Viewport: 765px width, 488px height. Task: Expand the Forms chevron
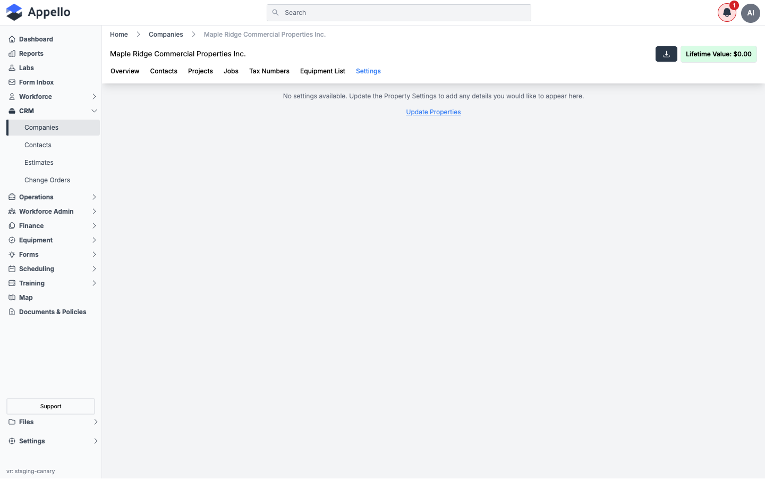click(x=94, y=255)
